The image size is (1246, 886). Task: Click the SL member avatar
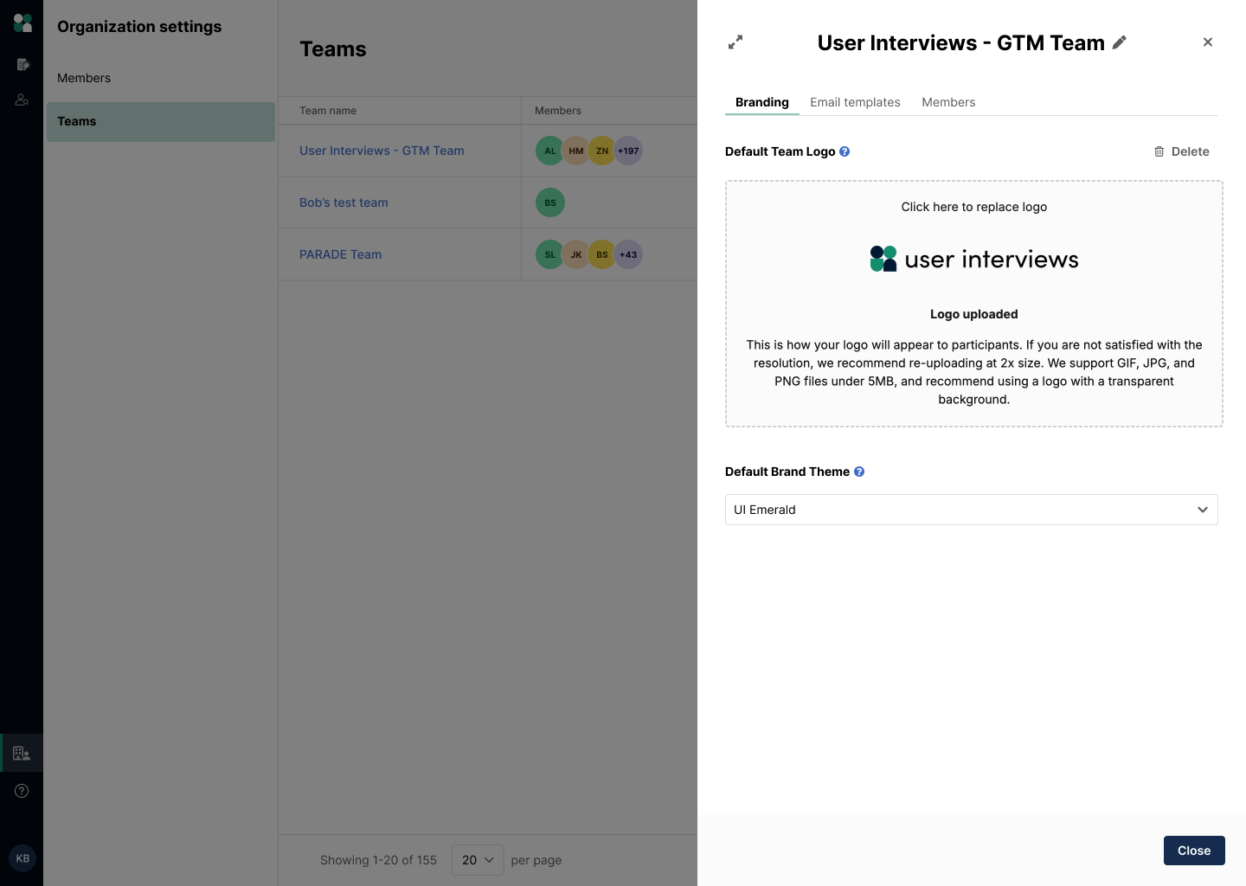coord(550,254)
